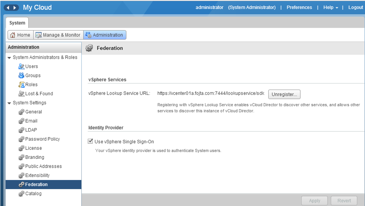This screenshot has height=206, width=365.
Task: Open the Help dropdown menu
Action: [331, 7]
